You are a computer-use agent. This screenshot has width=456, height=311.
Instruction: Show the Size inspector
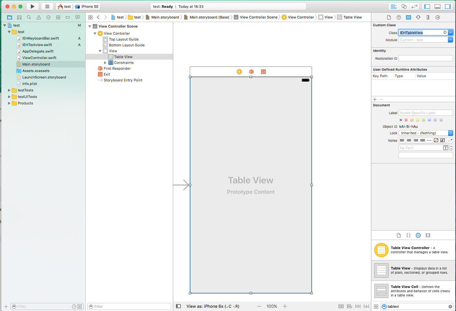pyautogui.click(x=428, y=17)
